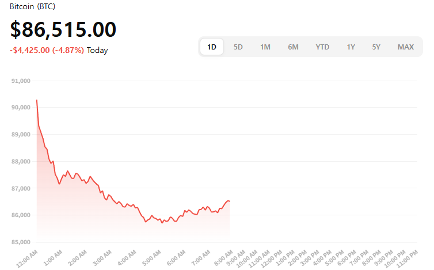This screenshot has width=434, height=270.
Task: Select the MAX time range
Action: pyautogui.click(x=405, y=47)
